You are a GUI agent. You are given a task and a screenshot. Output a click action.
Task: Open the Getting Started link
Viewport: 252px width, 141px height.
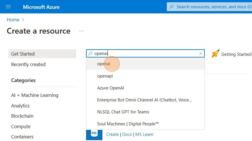[236, 54]
